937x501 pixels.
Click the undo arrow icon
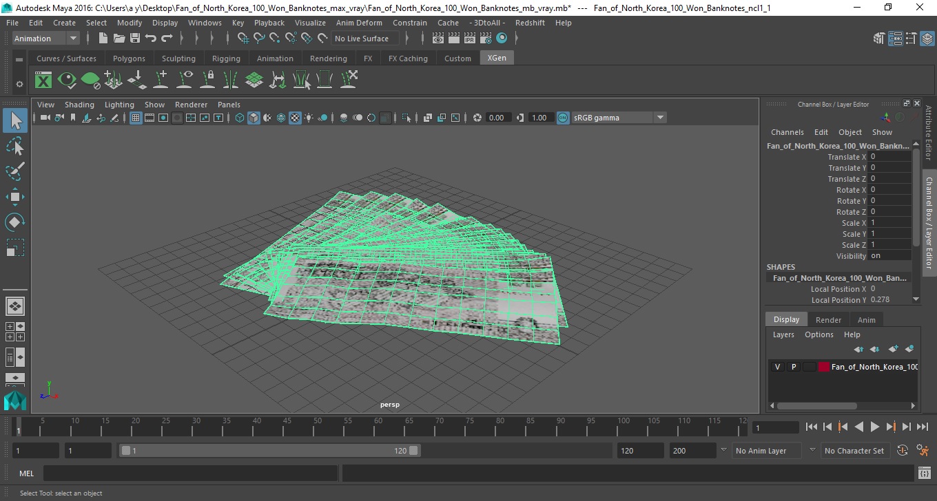pyautogui.click(x=151, y=39)
